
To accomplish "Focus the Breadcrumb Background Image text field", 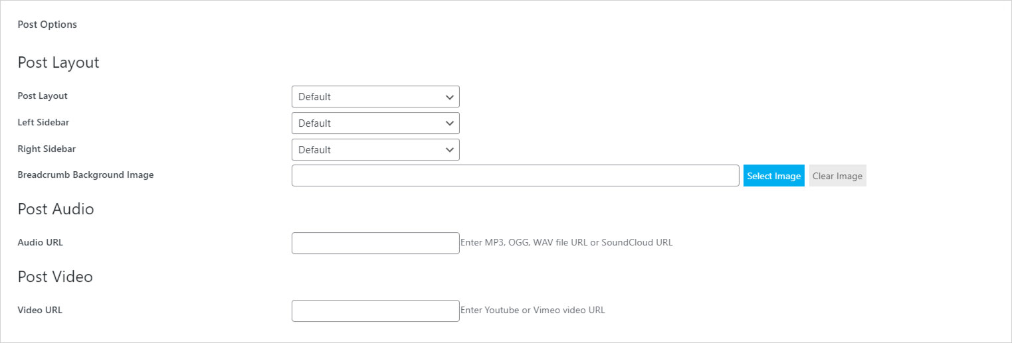I will 516,176.
